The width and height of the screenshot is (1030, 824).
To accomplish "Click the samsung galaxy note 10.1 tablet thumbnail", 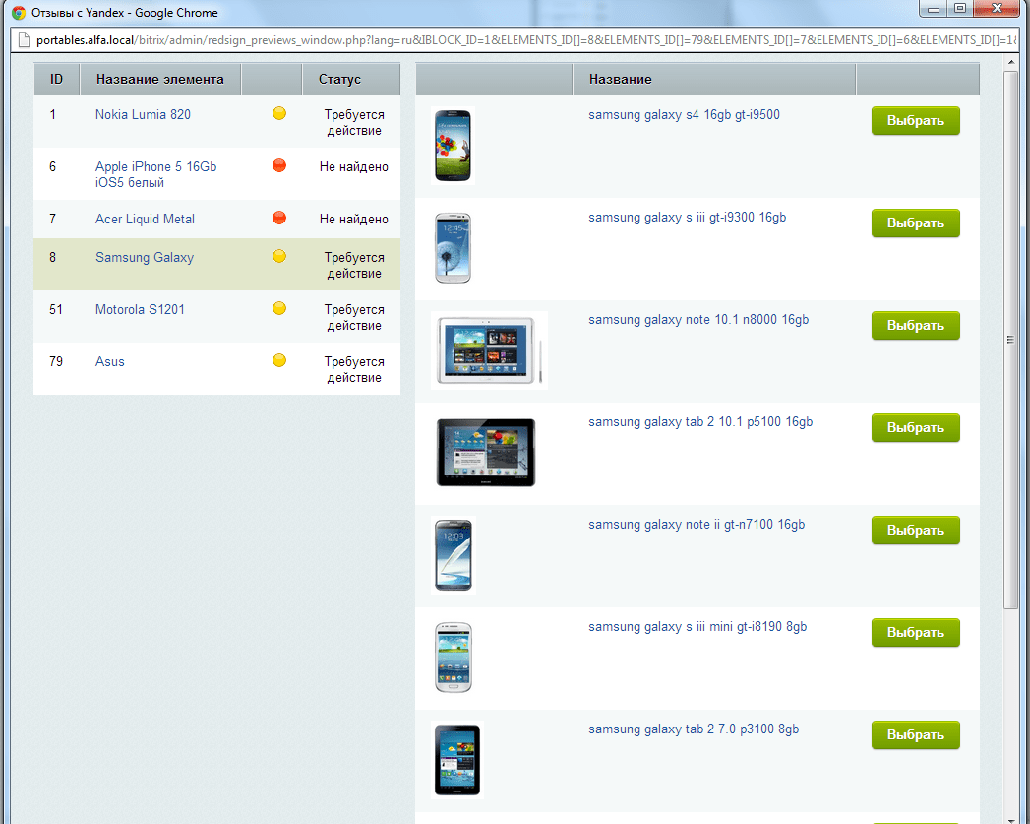I will click(489, 350).
